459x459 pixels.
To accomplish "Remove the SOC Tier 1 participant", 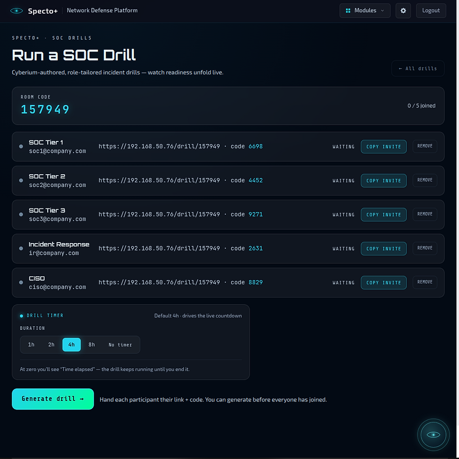I will (x=425, y=146).
